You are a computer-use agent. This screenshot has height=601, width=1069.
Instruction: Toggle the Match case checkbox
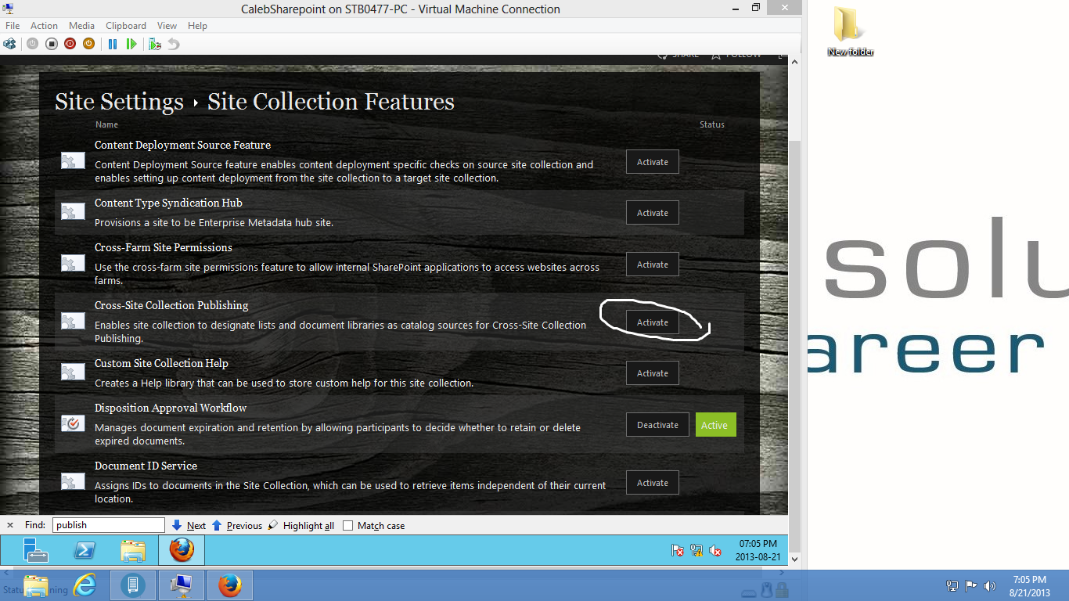tap(348, 526)
